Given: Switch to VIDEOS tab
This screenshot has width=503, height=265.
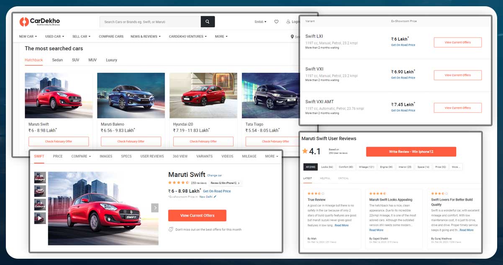Looking at the screenshot, I should (227, 156).
